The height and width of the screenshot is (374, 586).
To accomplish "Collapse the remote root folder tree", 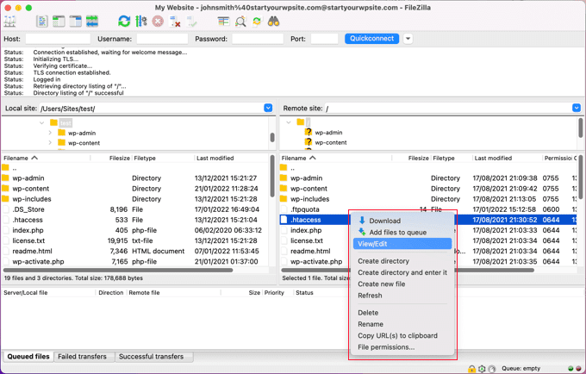I will (289, 122).
